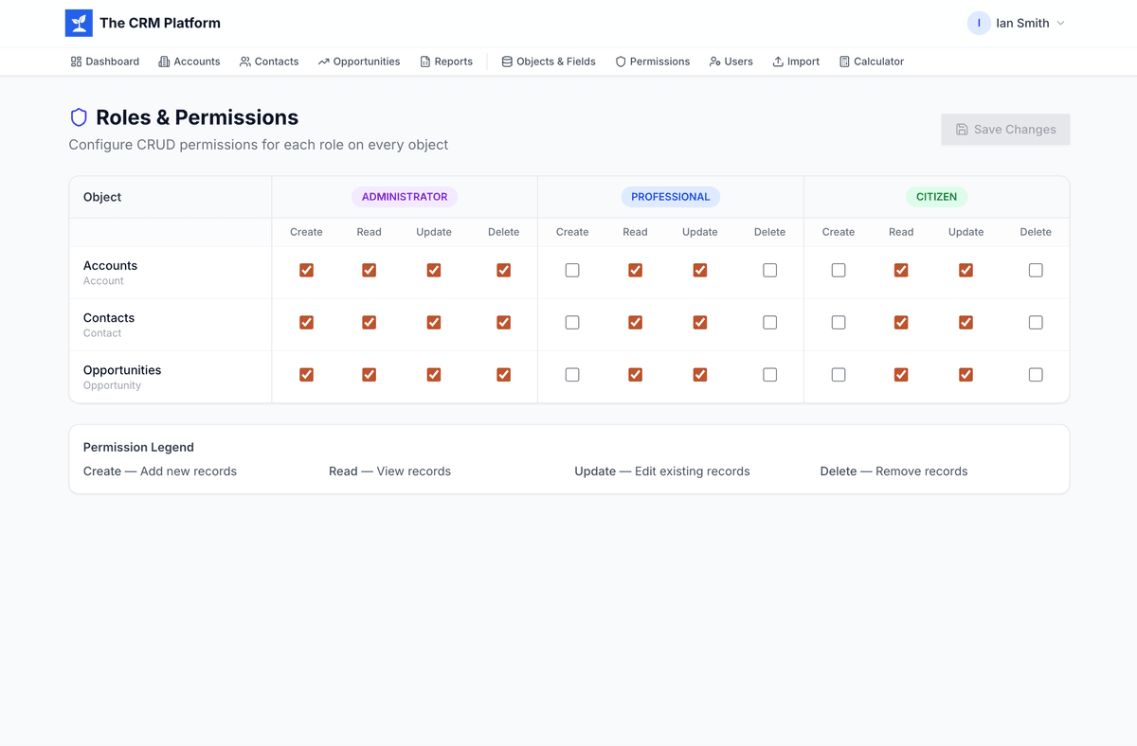The height and width of the screenshot is (746, 1137).
Task: Enable Citizen Delete permission for Opportunities
Action: (1036, 375)
